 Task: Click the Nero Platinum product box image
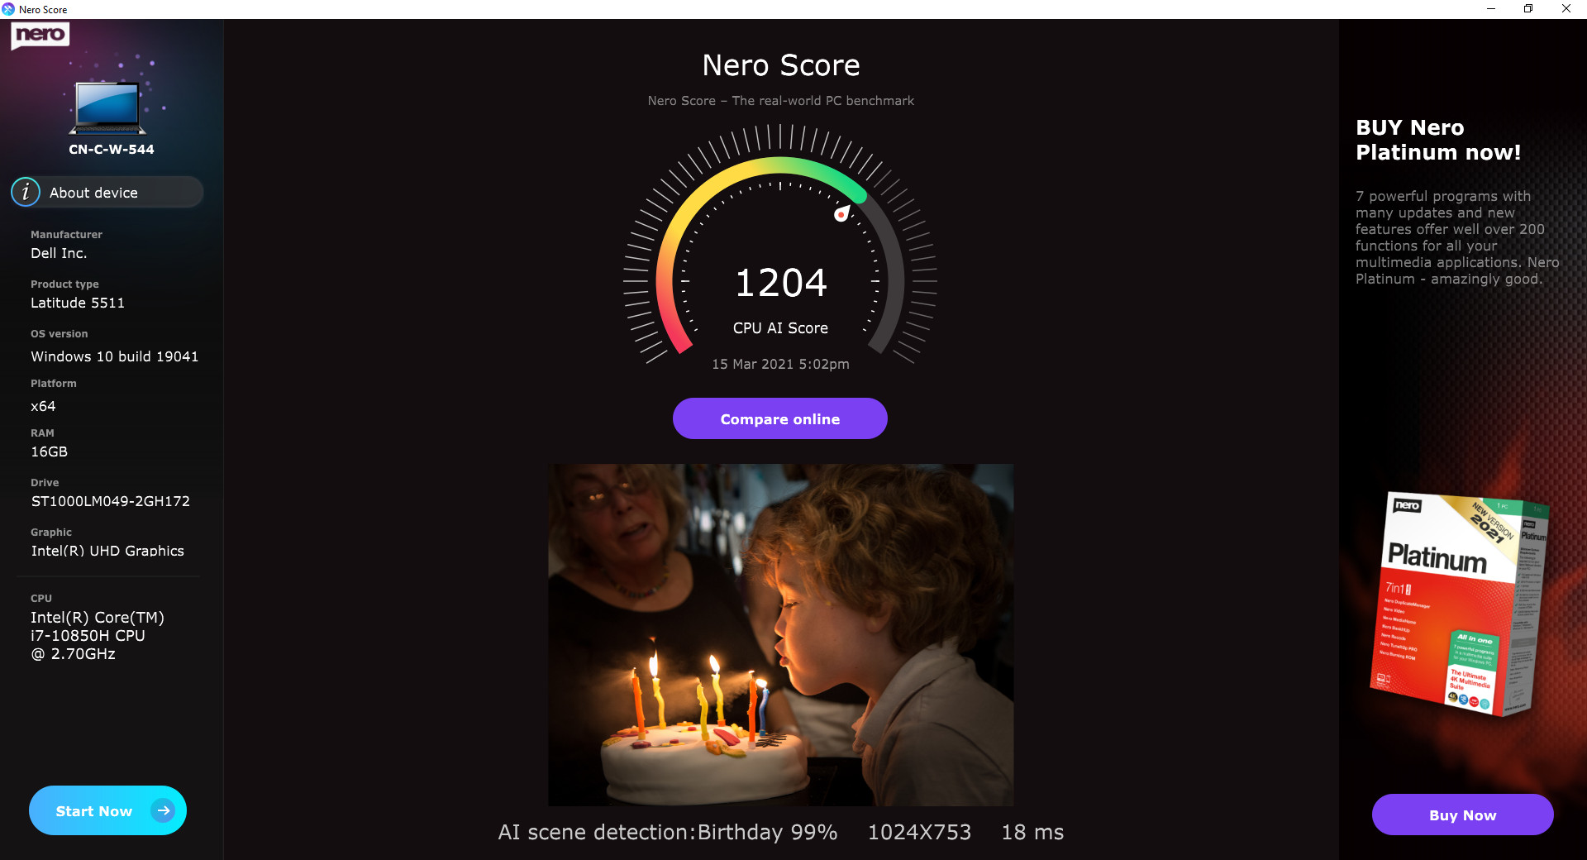click(1458, 604)
